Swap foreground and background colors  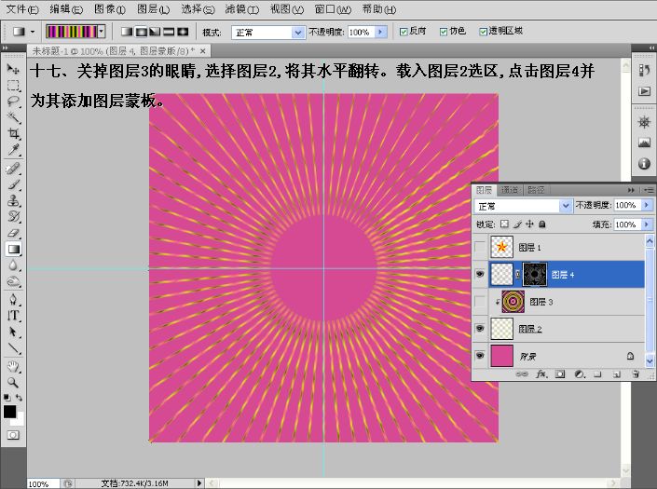(x=19, y=398)
